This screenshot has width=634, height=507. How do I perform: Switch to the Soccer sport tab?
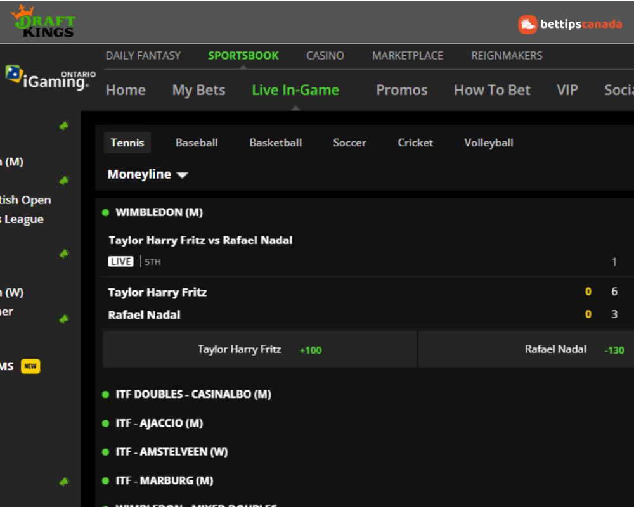[349, 143]
